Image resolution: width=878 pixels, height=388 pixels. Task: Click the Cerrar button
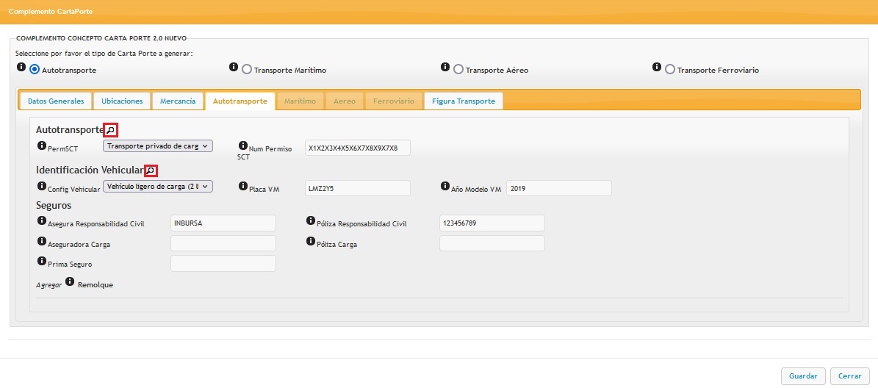coord(849,376)
